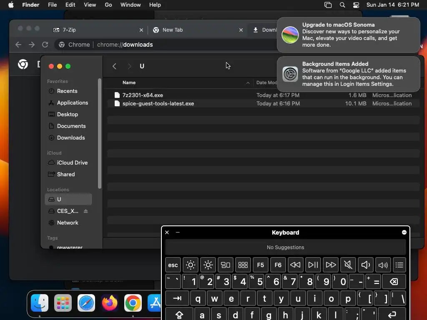Sort files by Name column
427x320 pixels.
pos(129,83)
